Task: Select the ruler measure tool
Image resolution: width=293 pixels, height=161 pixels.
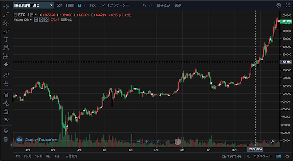Action: tap(6, 75)
